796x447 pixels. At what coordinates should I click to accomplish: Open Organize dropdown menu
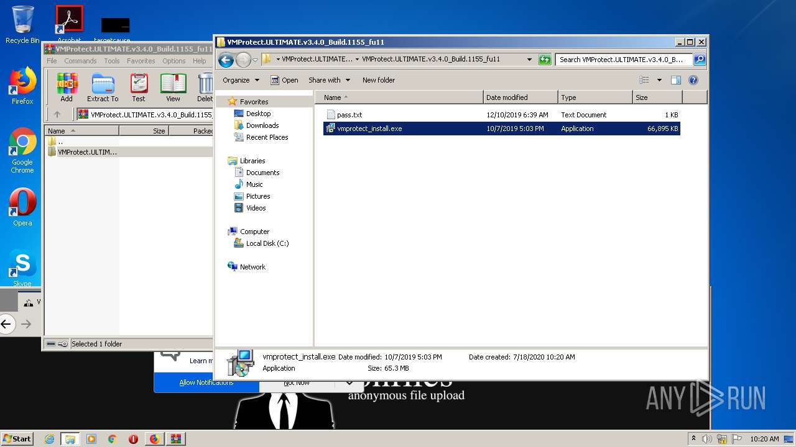241,80
